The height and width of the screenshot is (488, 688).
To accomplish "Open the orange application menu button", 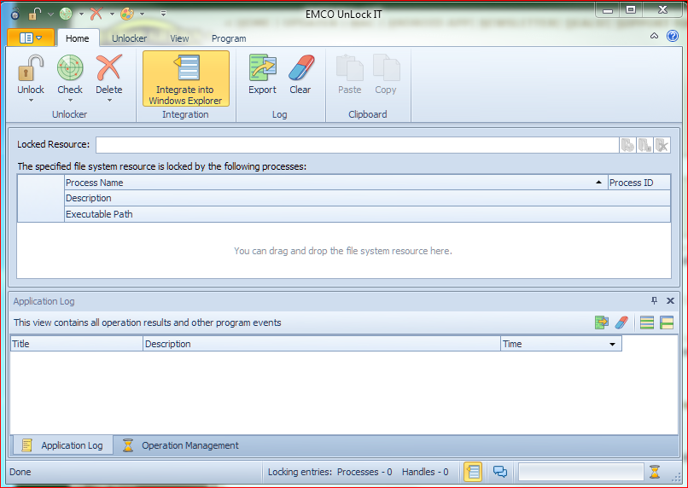I will tap(30, 38).
